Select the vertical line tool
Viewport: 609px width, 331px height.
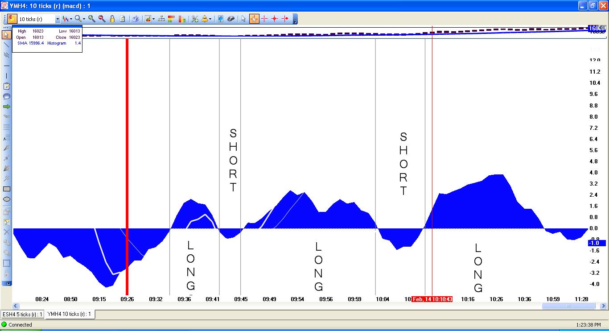tap(6, 76)
